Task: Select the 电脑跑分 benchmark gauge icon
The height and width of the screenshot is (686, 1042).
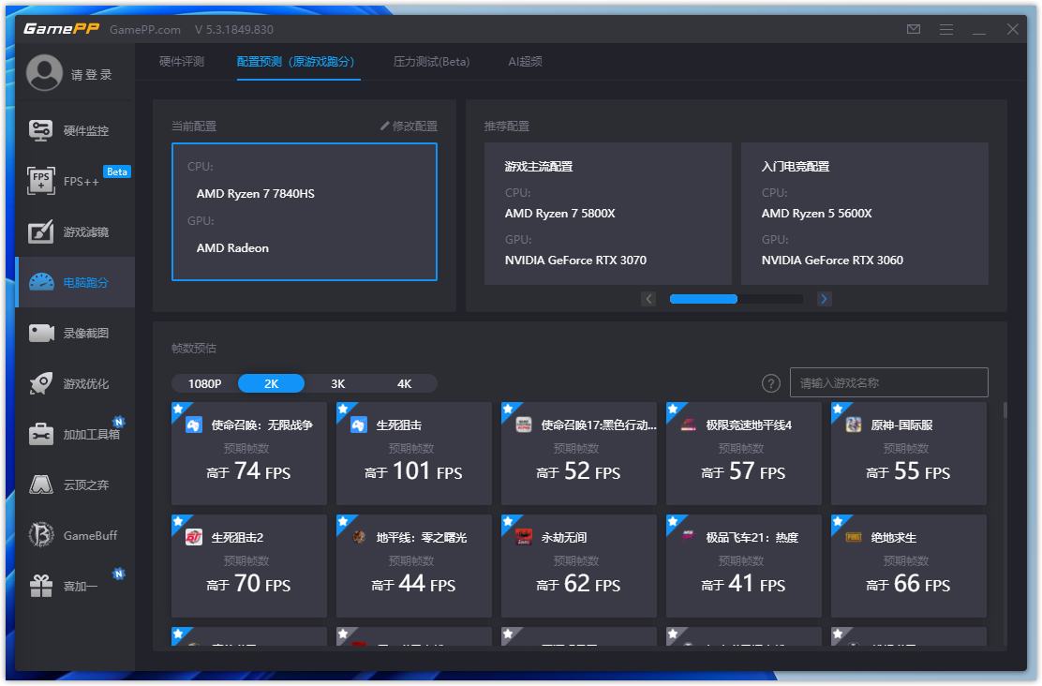Action: 41,282
